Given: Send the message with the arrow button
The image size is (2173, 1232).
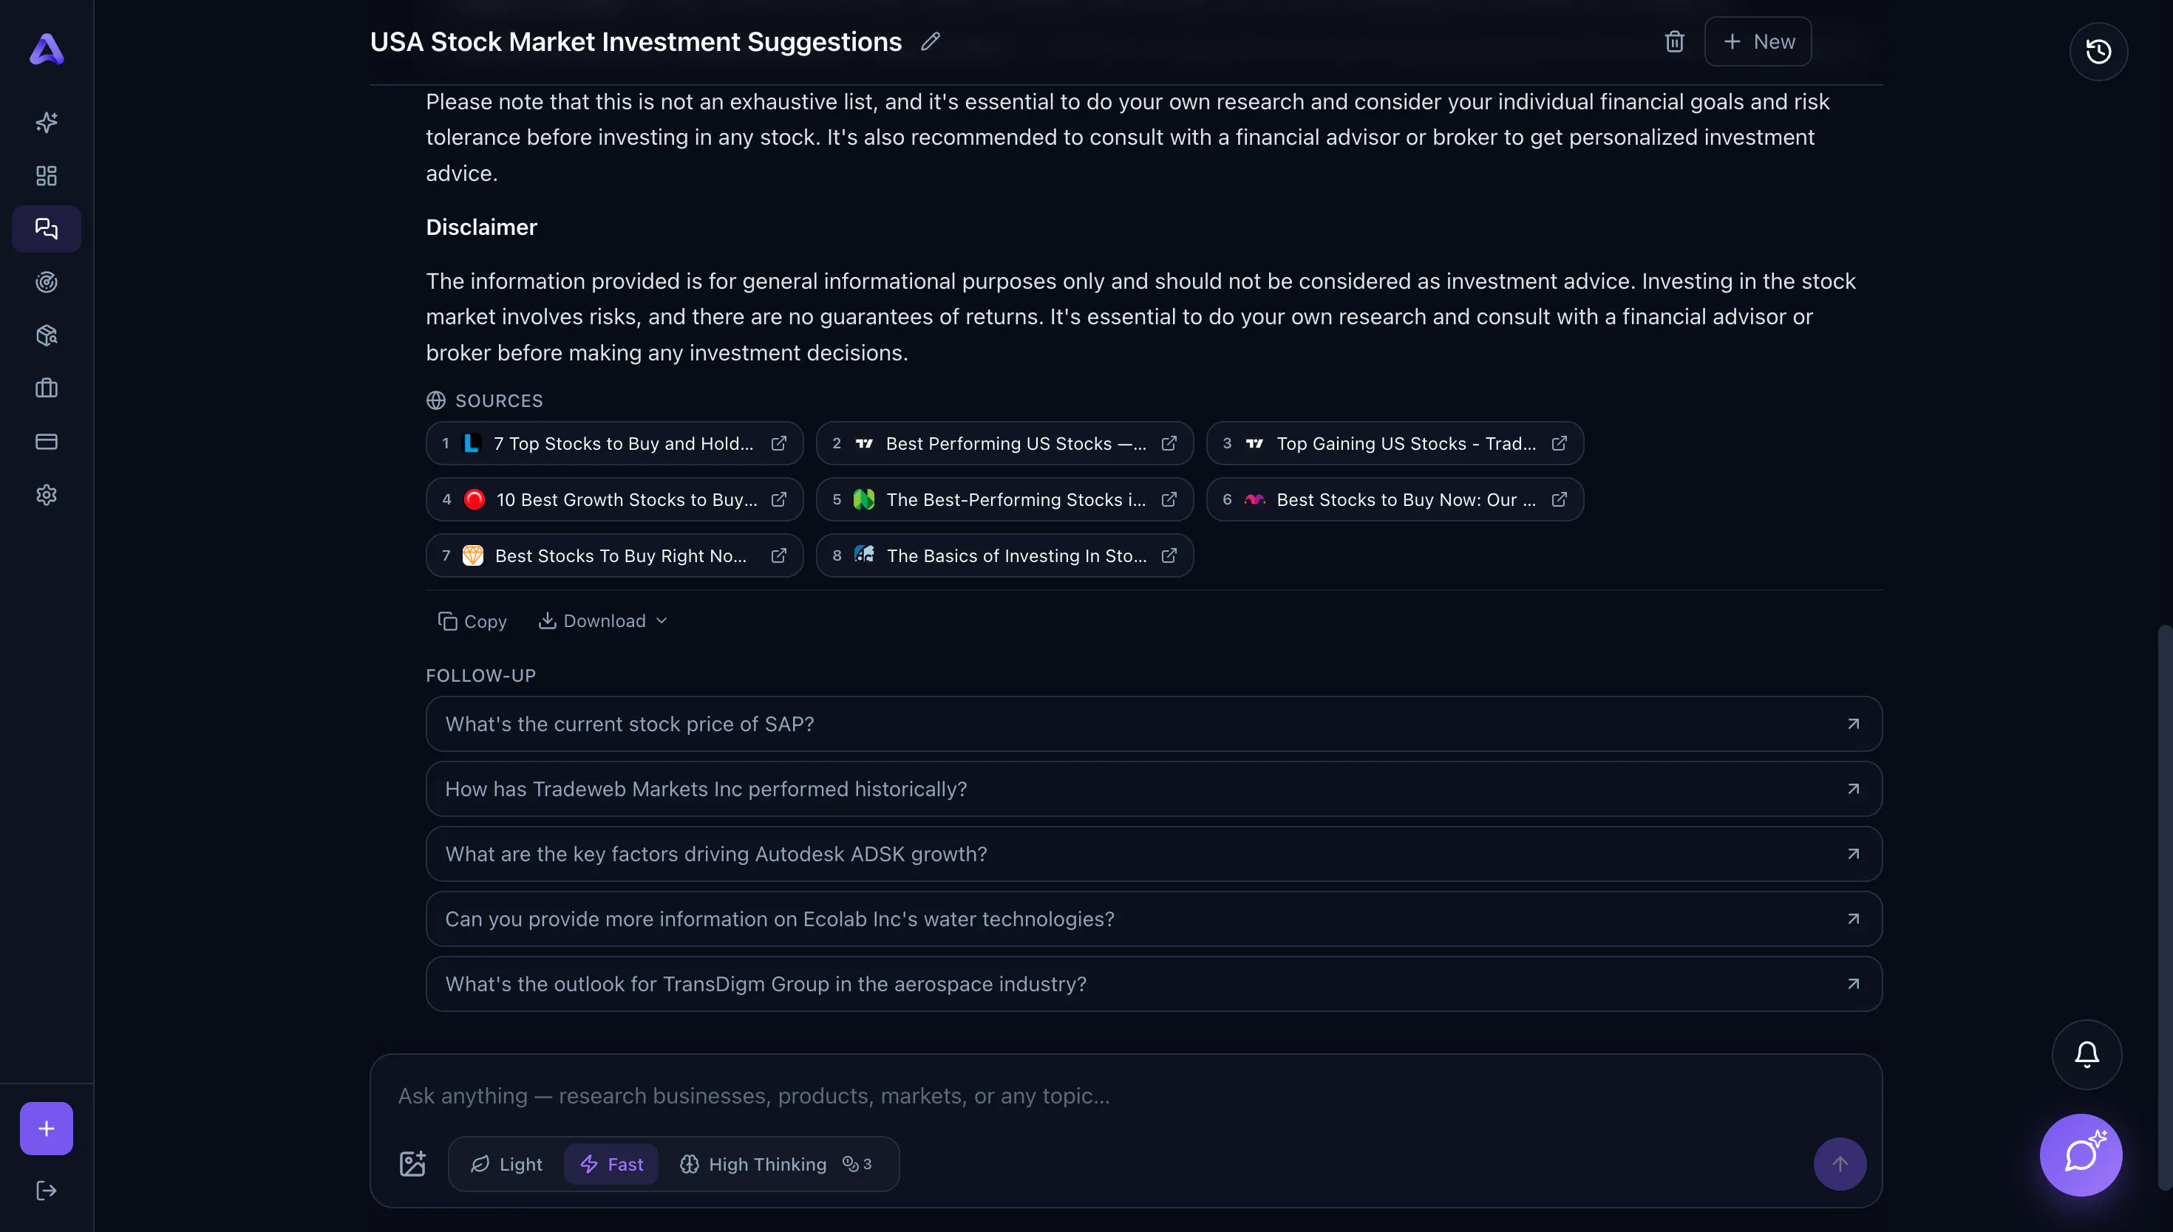Looking at the screenshot, I should (x=1840, y=1164).
